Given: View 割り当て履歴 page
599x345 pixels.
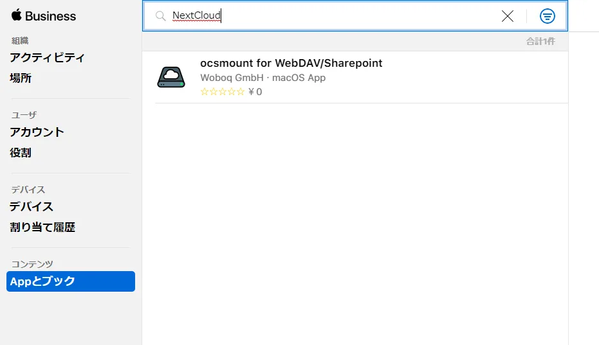Looking at the screenshot, I should tap(42, 227).
